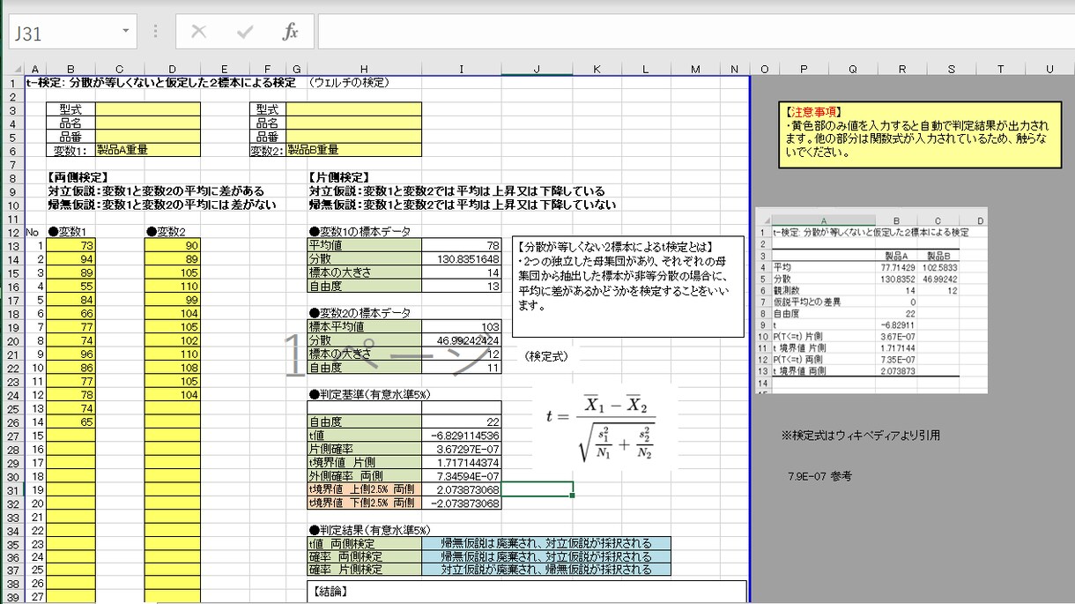Click the heading '●変数1の標本データ'
Image resolution: width=1075 pixels, height=604 pixels.
pos(360,232)
